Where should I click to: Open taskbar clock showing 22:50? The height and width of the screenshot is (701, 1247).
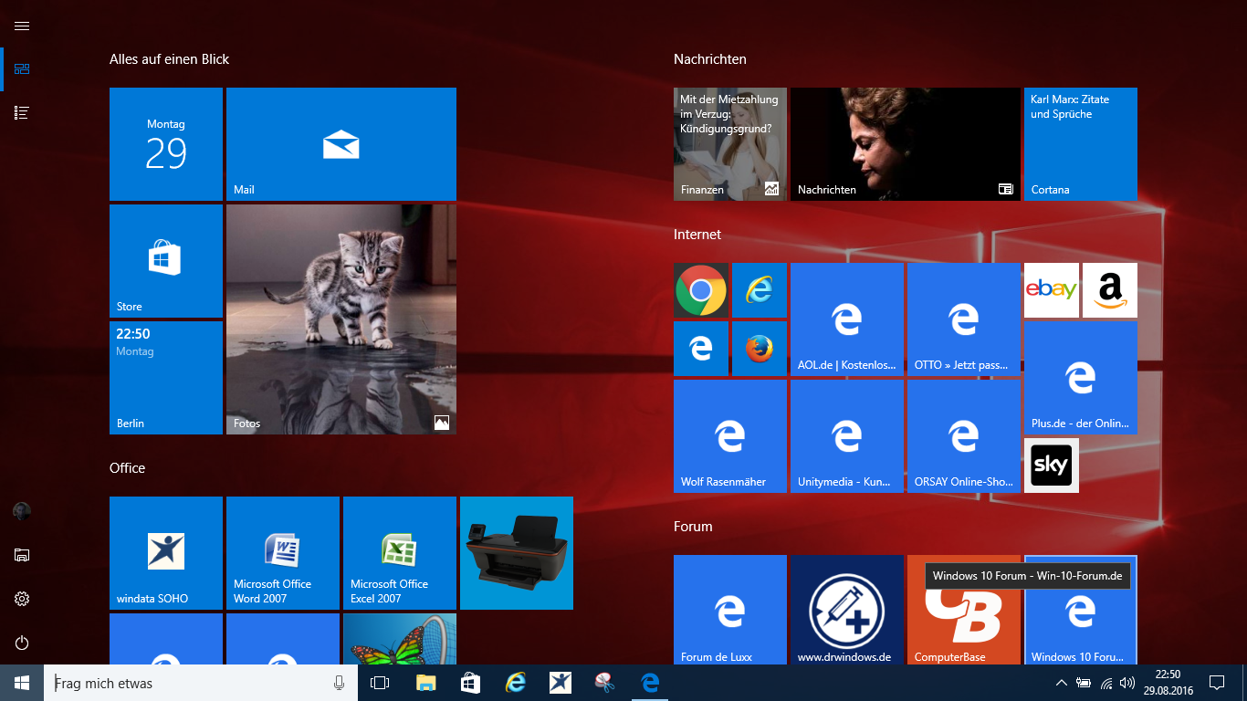coord(1168,683)
